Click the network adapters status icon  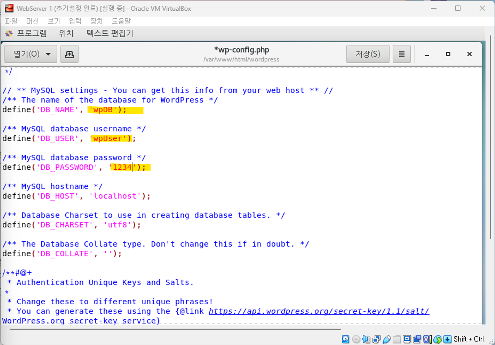pos(376,339)
